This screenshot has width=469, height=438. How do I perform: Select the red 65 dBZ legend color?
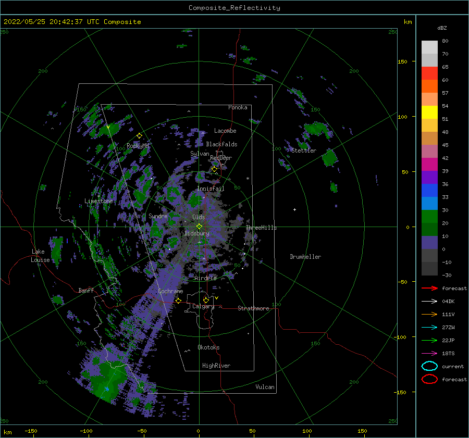click(x=429, y=73)
